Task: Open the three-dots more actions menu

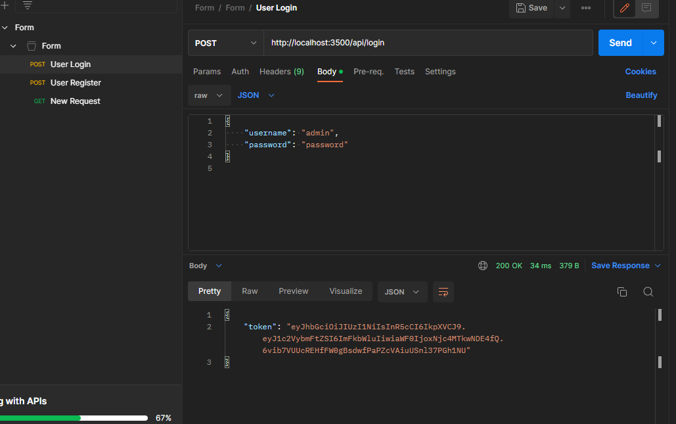Action: pos(586,8)
